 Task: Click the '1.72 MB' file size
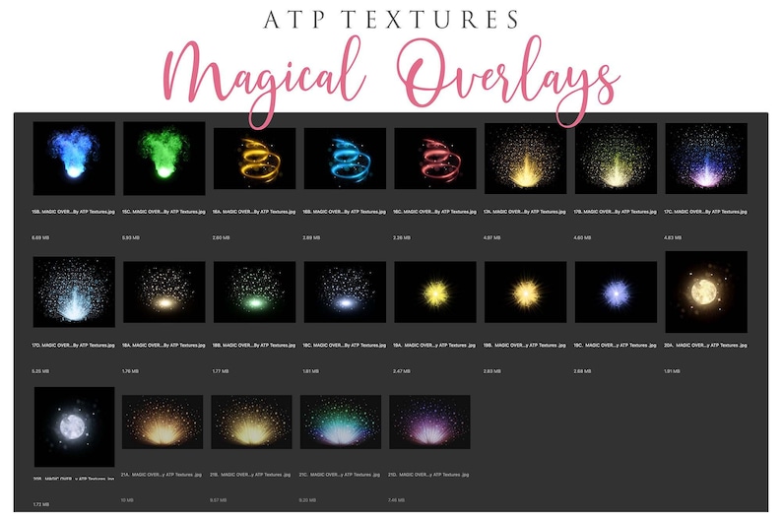41,504
